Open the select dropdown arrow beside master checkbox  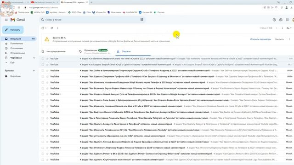(x=46, y=28)
